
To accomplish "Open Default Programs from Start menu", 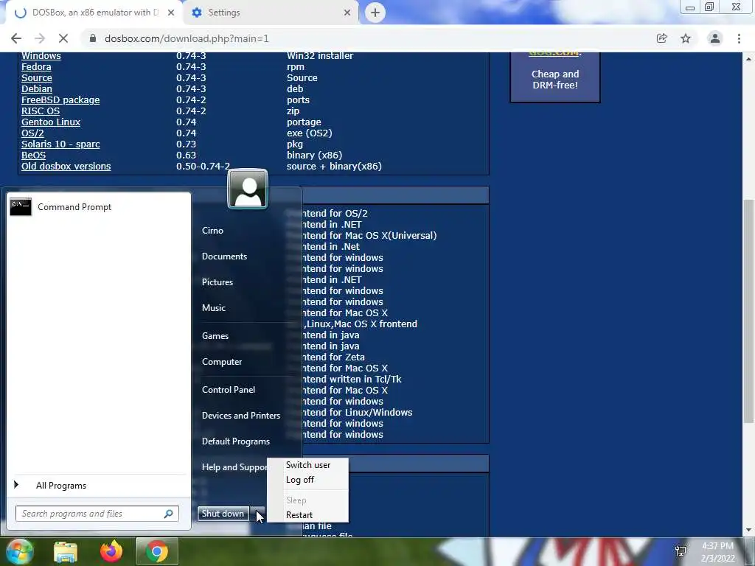I will coord(236,441).
